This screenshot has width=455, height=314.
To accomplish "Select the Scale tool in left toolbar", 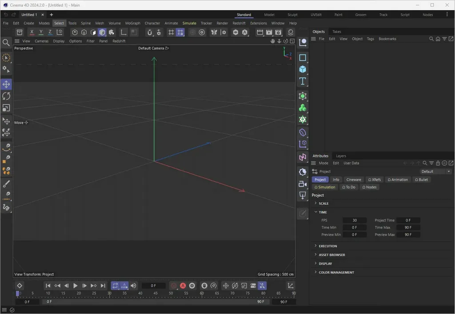I will coord(6,108).
